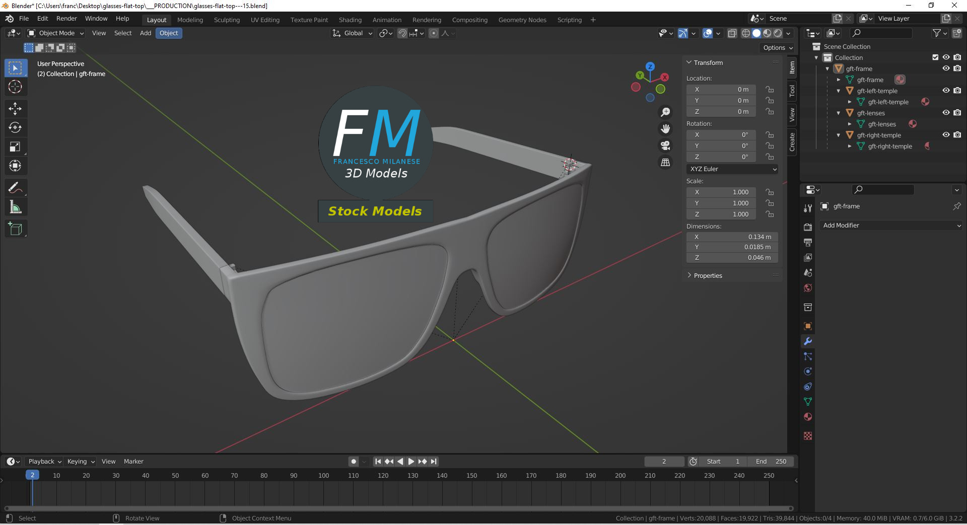Switch to the Shading workspace tab
967x525 pixels.
[x=350, y=20]
